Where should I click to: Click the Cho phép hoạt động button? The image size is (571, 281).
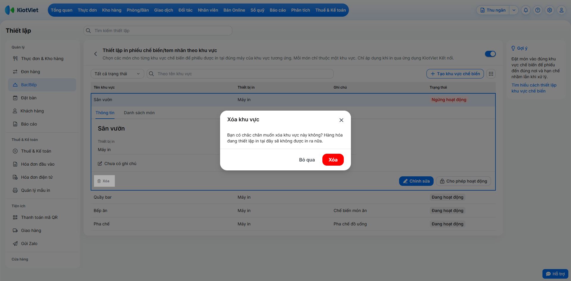[463, 181]
